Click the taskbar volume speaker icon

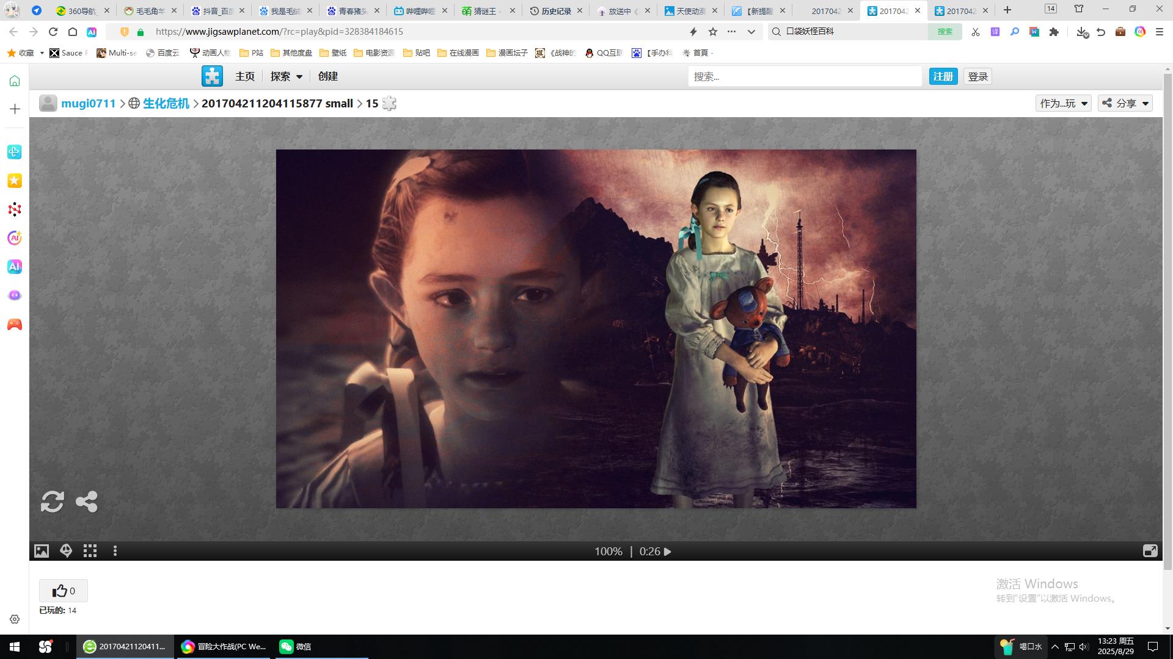[1084, 647]
